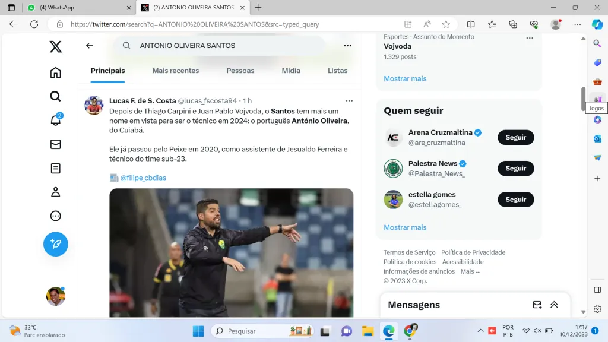Open Messages envelope in sidebar
Viewport: 608px width, 342px height.
pos(55,144)
